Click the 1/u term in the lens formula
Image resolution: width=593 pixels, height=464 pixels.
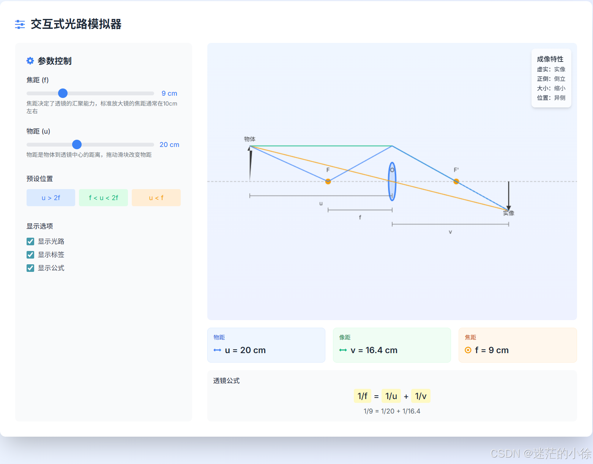coord(391,396)
